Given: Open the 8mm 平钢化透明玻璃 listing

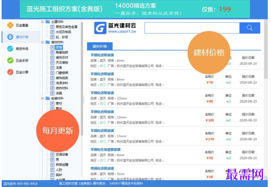Looking at the screenshot, I should 102,74.
